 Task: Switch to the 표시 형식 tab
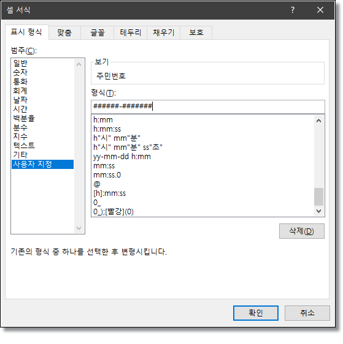(x=26, y=32)
